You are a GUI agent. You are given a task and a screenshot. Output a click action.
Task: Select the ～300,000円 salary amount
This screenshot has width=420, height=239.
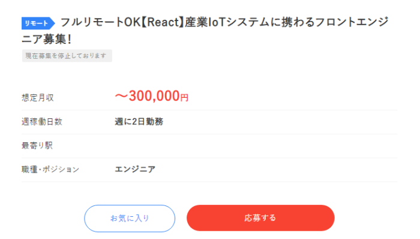(152, 96)
